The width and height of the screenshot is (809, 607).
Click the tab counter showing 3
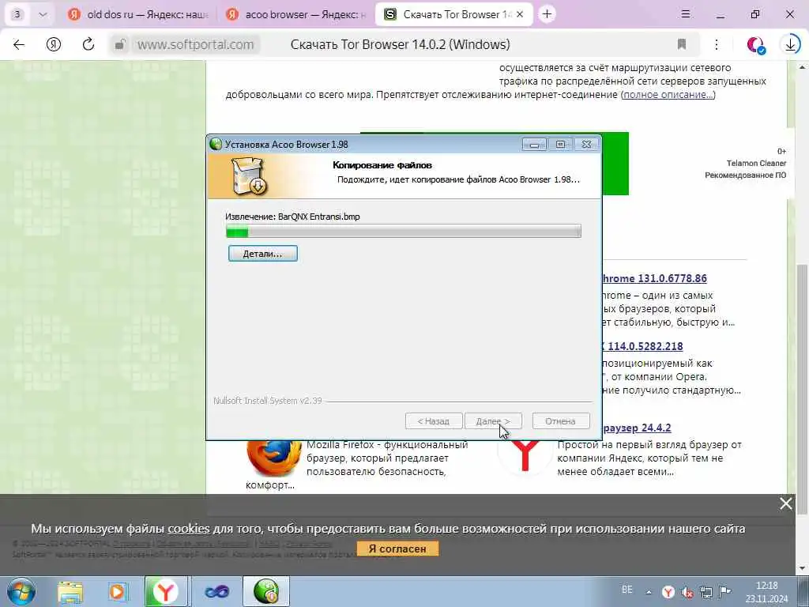tap(17, 14)
